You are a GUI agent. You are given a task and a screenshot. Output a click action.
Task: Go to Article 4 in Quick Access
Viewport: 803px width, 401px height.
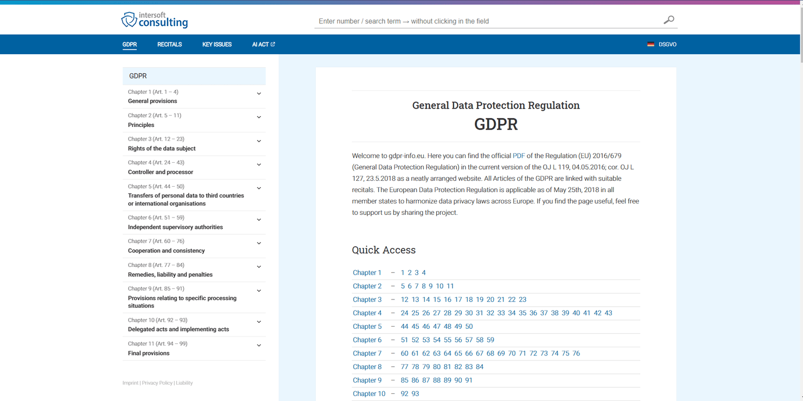(424, 272)
